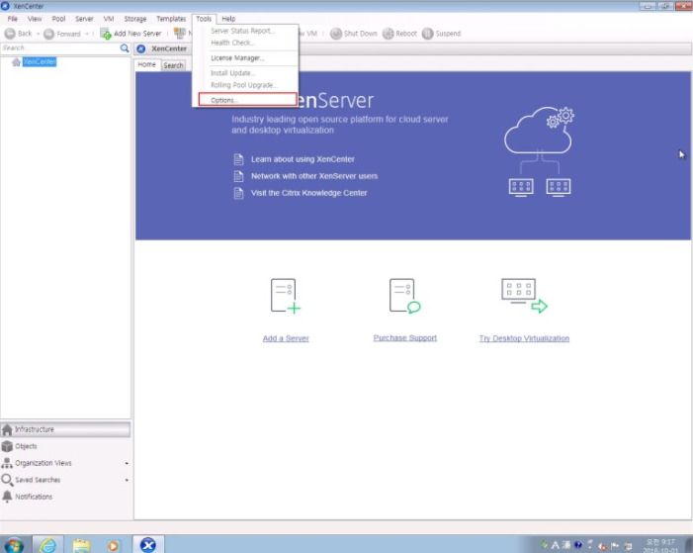
Task: Open Internet Explorer from the taskbar
Action: [47, 545]
